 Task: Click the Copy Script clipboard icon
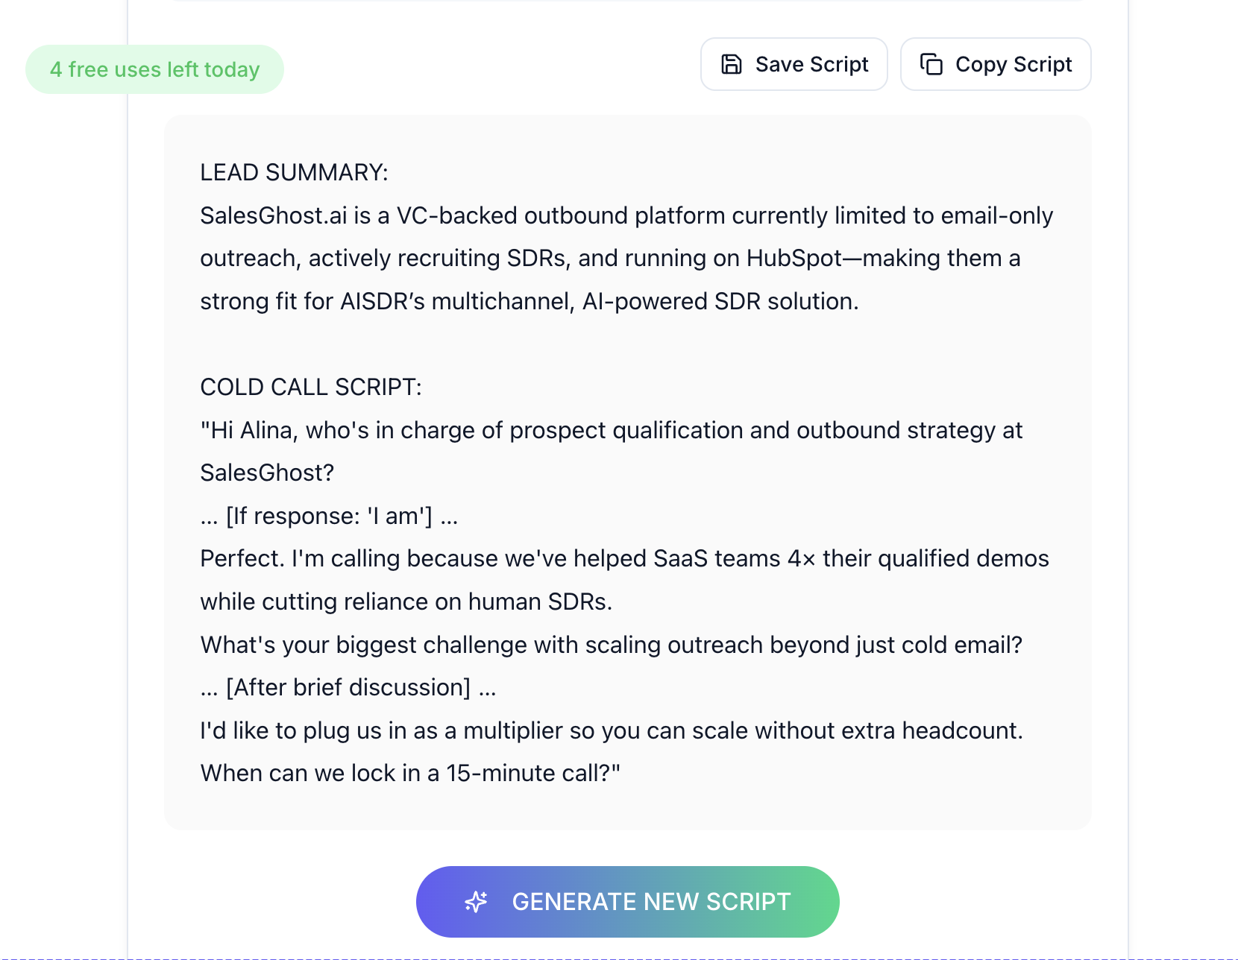pos(931,65)
